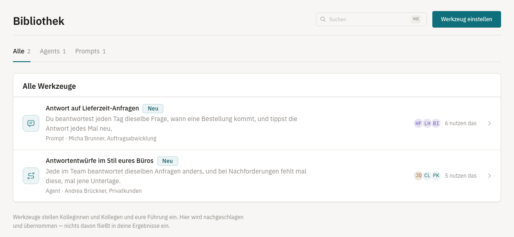Click the description starting 'Jede im Team beantwortet'
This screenshot has height=237, width=514.
pyautogui.click(x=176, y=176)
